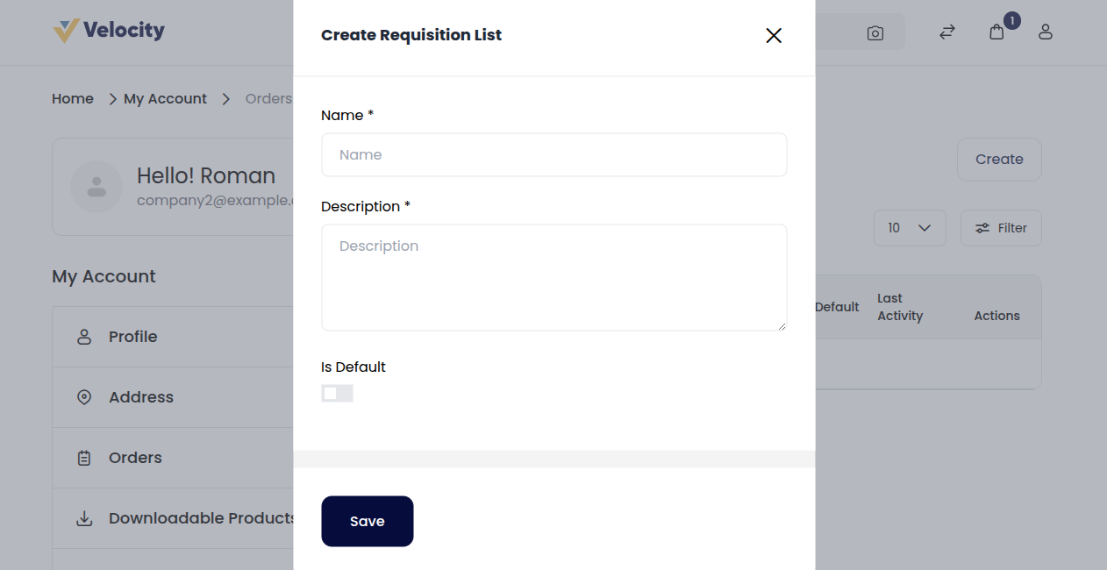Click the user account icon in the header
This screenshot has height=570, width=1107.
click(x=1046, y=32)
